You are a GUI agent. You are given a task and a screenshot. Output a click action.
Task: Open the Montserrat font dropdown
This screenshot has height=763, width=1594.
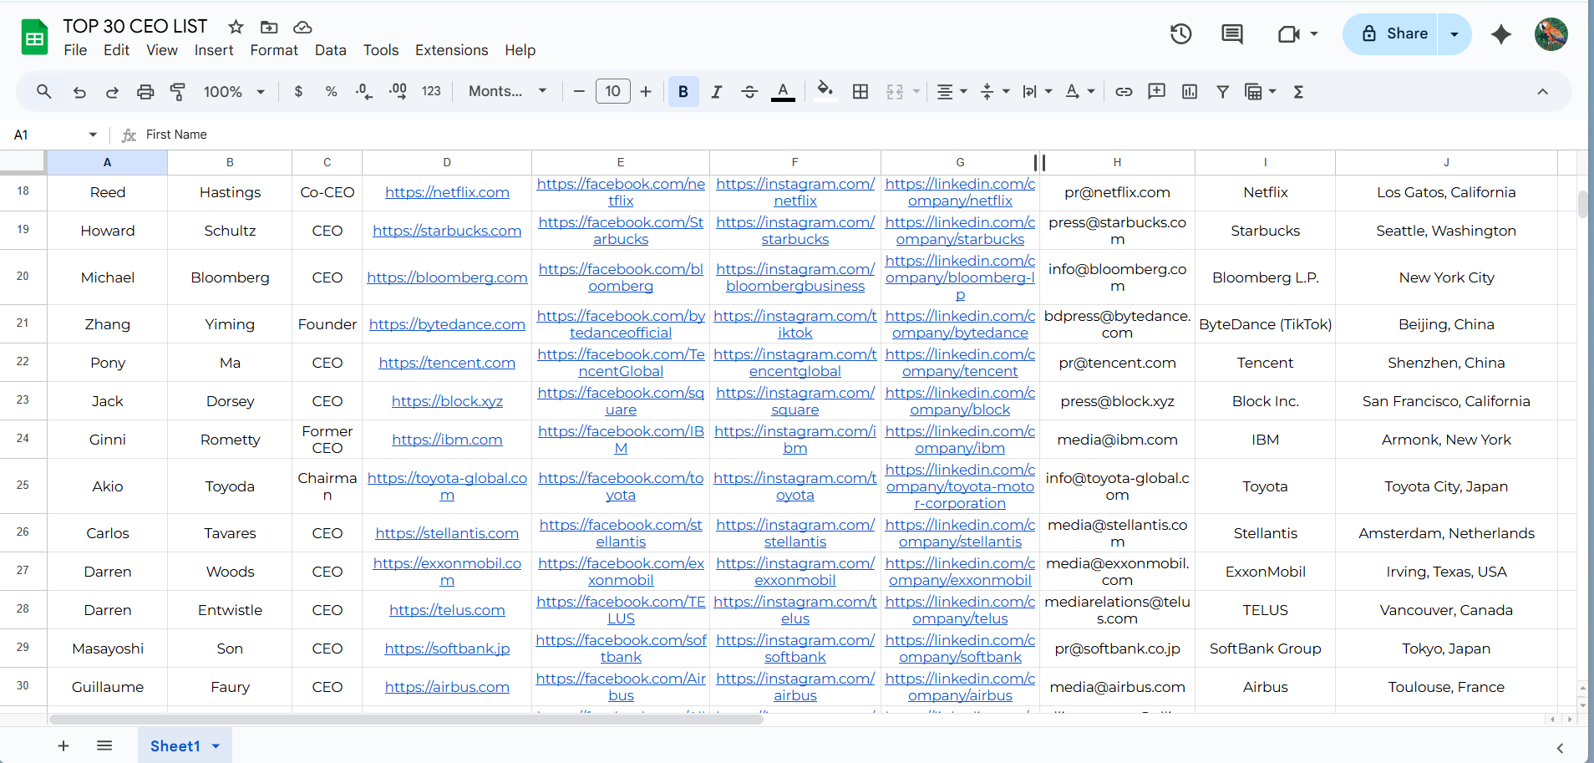[x=507, y=92]
